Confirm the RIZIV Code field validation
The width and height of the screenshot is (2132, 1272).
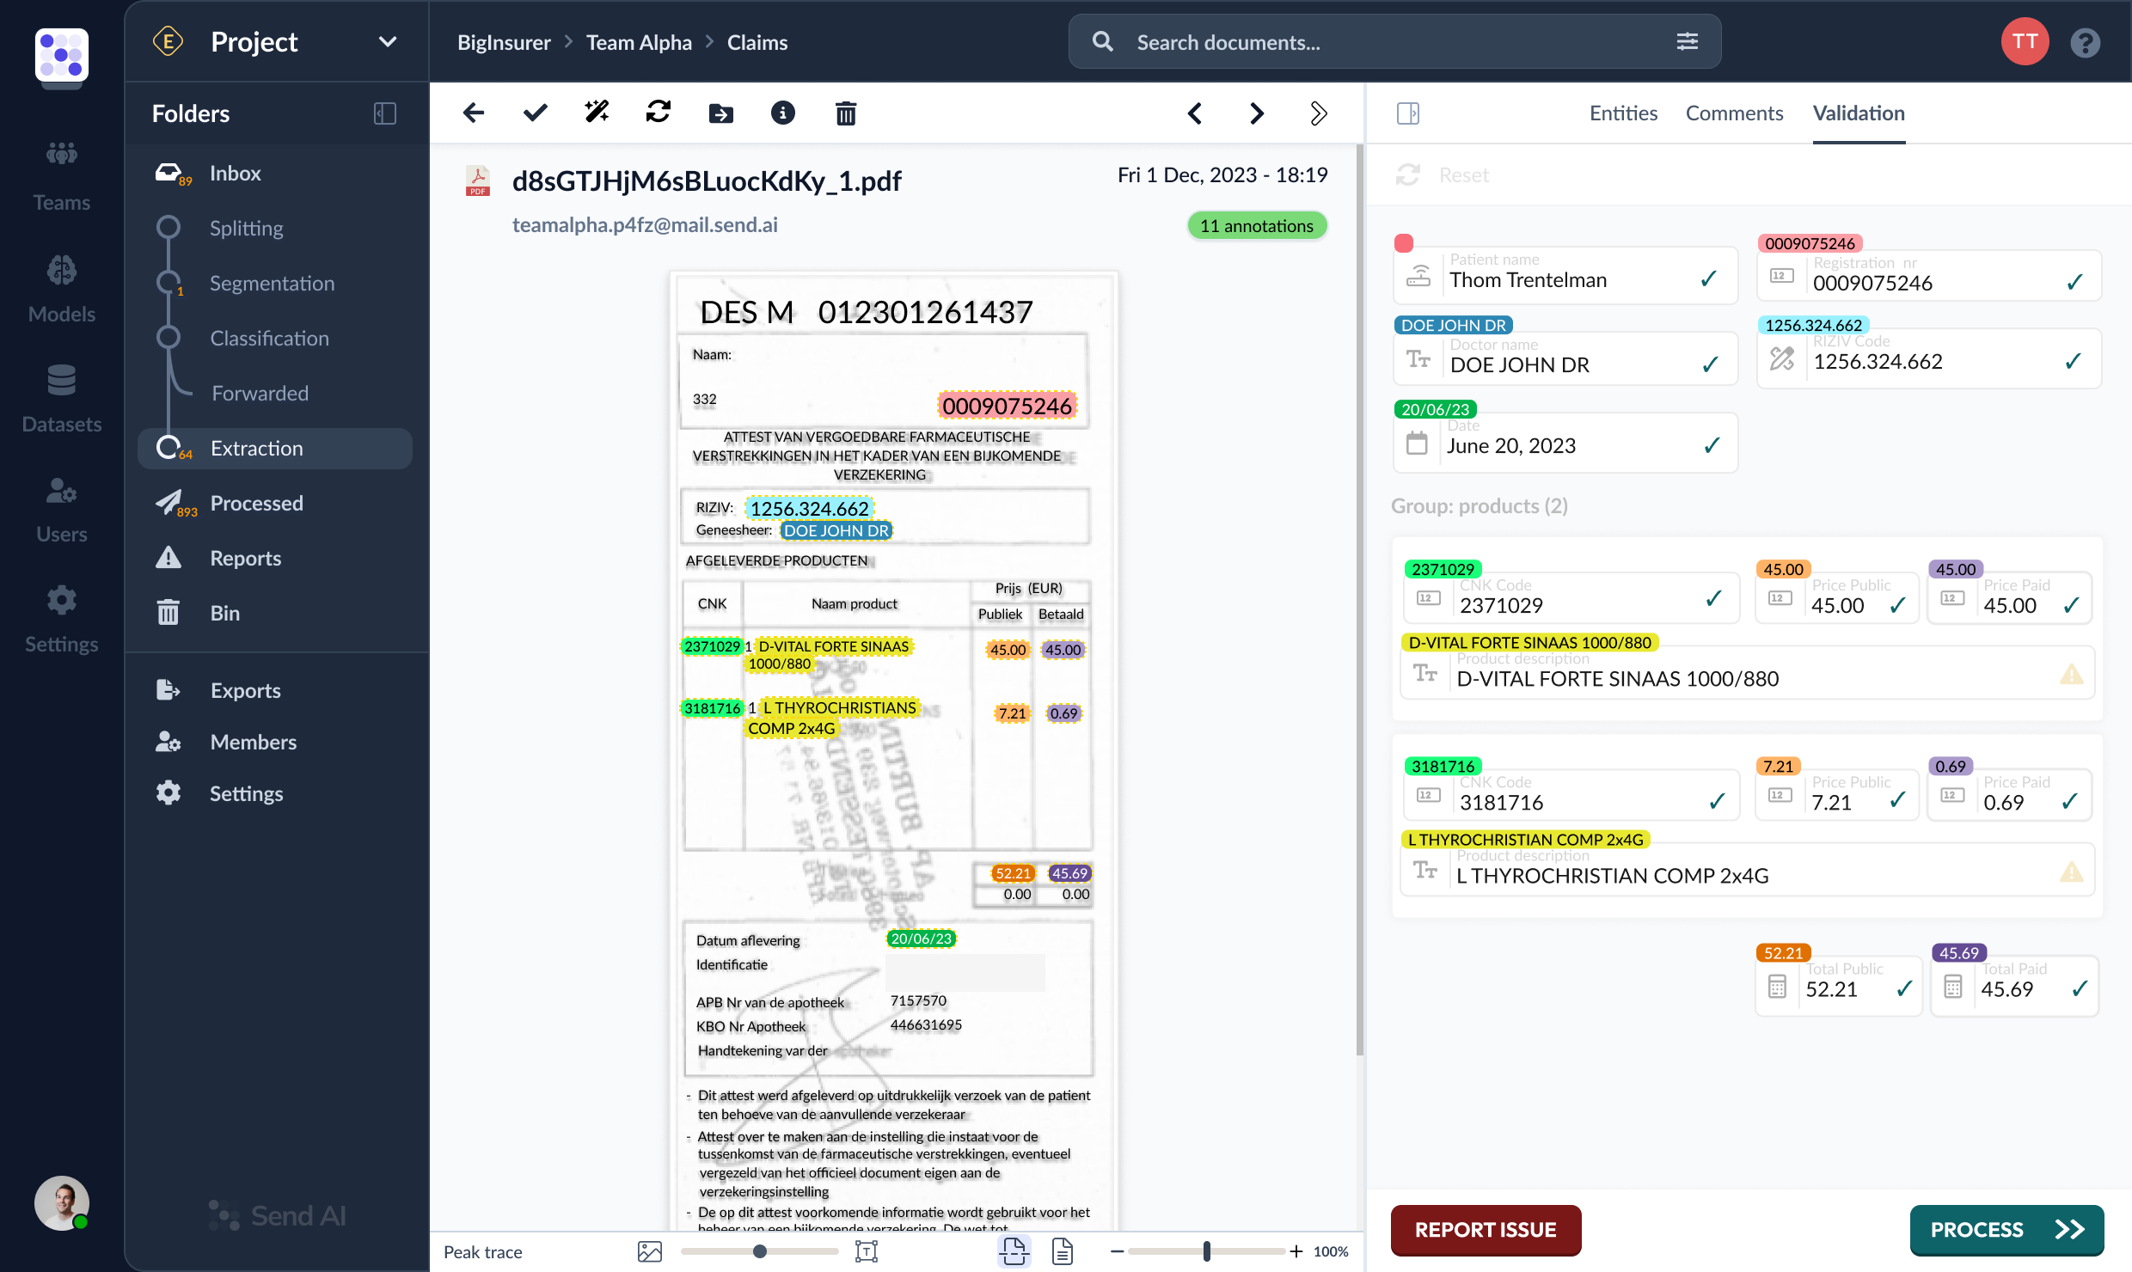(x=2074, y=360)
